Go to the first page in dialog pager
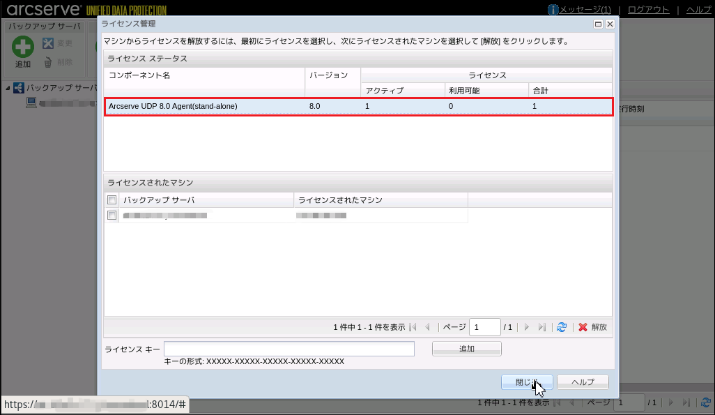Screen dimensions: 715x415 [413, 327]
